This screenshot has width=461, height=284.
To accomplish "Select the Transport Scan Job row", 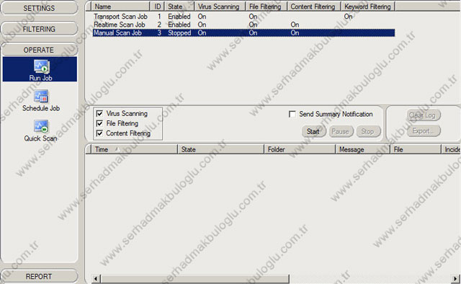I will [x=243, y=17].
